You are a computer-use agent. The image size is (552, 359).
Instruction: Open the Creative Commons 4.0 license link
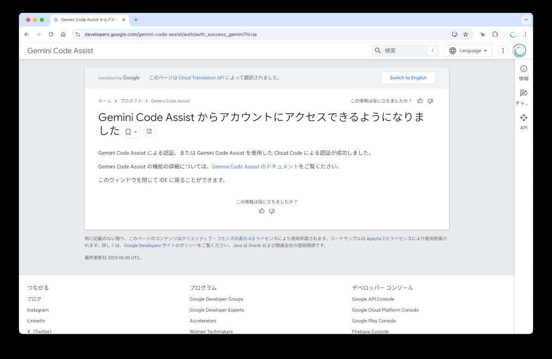230,239
